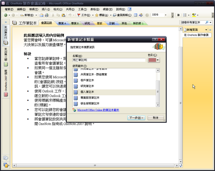Click the 取消 Cancel button
The image size is (215, 171).
coord(156,118)
